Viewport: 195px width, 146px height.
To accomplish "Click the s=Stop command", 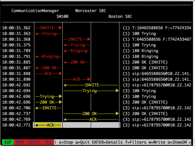I will click(x=66, y=142).
